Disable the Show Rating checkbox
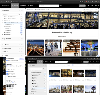The image size is (100, 95). [7, 71]
